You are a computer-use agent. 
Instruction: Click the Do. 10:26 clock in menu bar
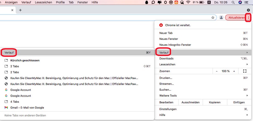(x=221, y=3)
